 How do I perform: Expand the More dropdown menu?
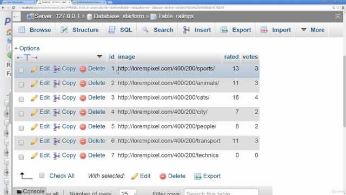(x=312, y=30)
